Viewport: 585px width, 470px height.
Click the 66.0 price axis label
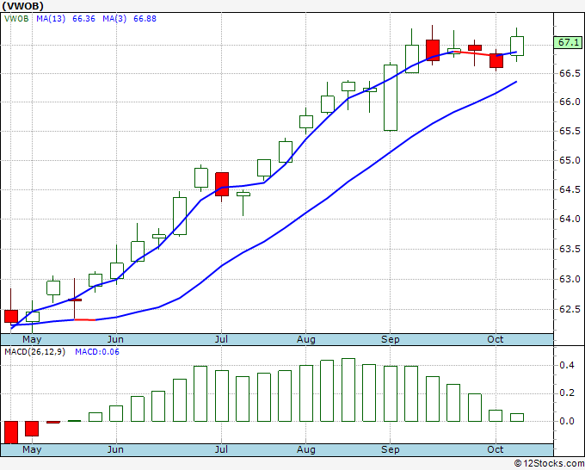tap(570, 102)
